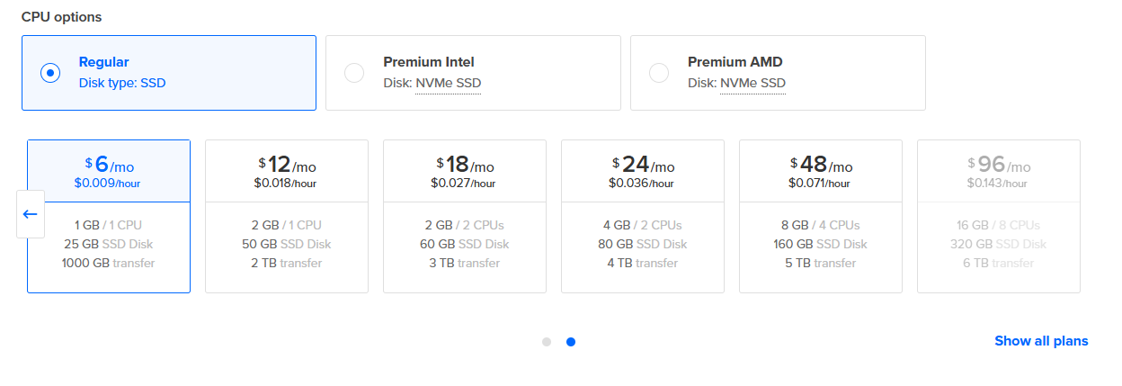1122x386 pixels.
Task: Choose the $6/mo plan card
Action: [x=109, y=216]
